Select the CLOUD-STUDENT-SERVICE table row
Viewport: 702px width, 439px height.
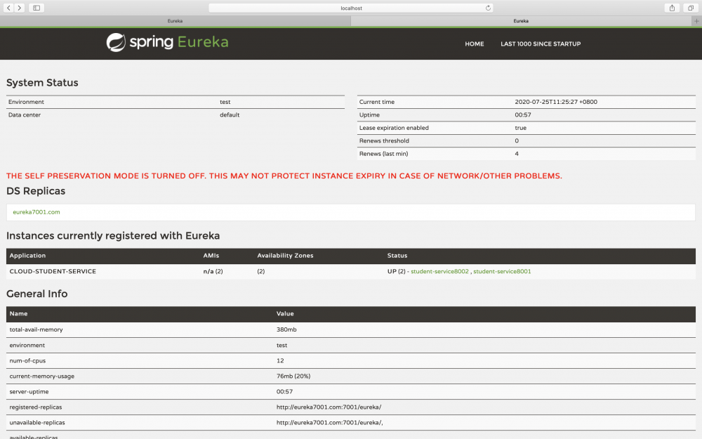point(51,270)
